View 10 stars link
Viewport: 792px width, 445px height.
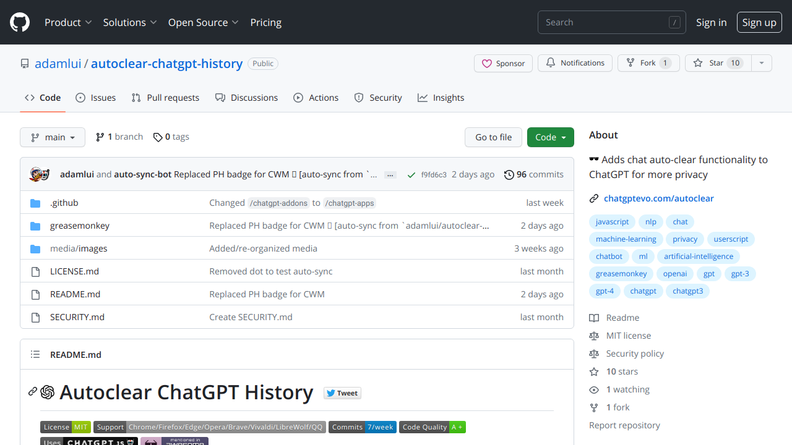614,371
